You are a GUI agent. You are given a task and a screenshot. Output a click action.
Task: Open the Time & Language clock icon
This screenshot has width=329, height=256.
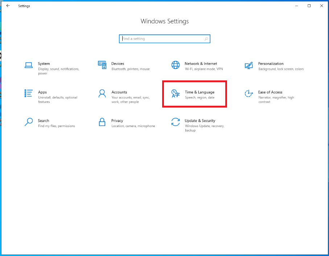coord(176,93)
